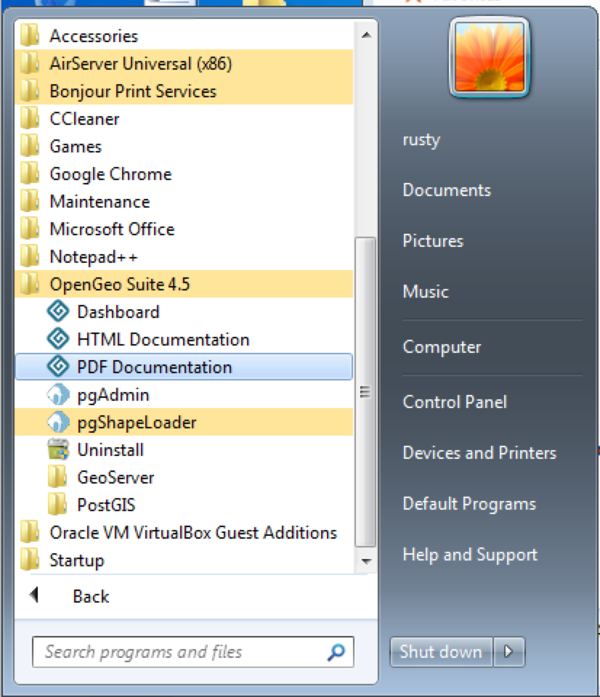Click the scrollbar up arrow
The width and height of the screenshot is (600, 697).
click(366, 35)
